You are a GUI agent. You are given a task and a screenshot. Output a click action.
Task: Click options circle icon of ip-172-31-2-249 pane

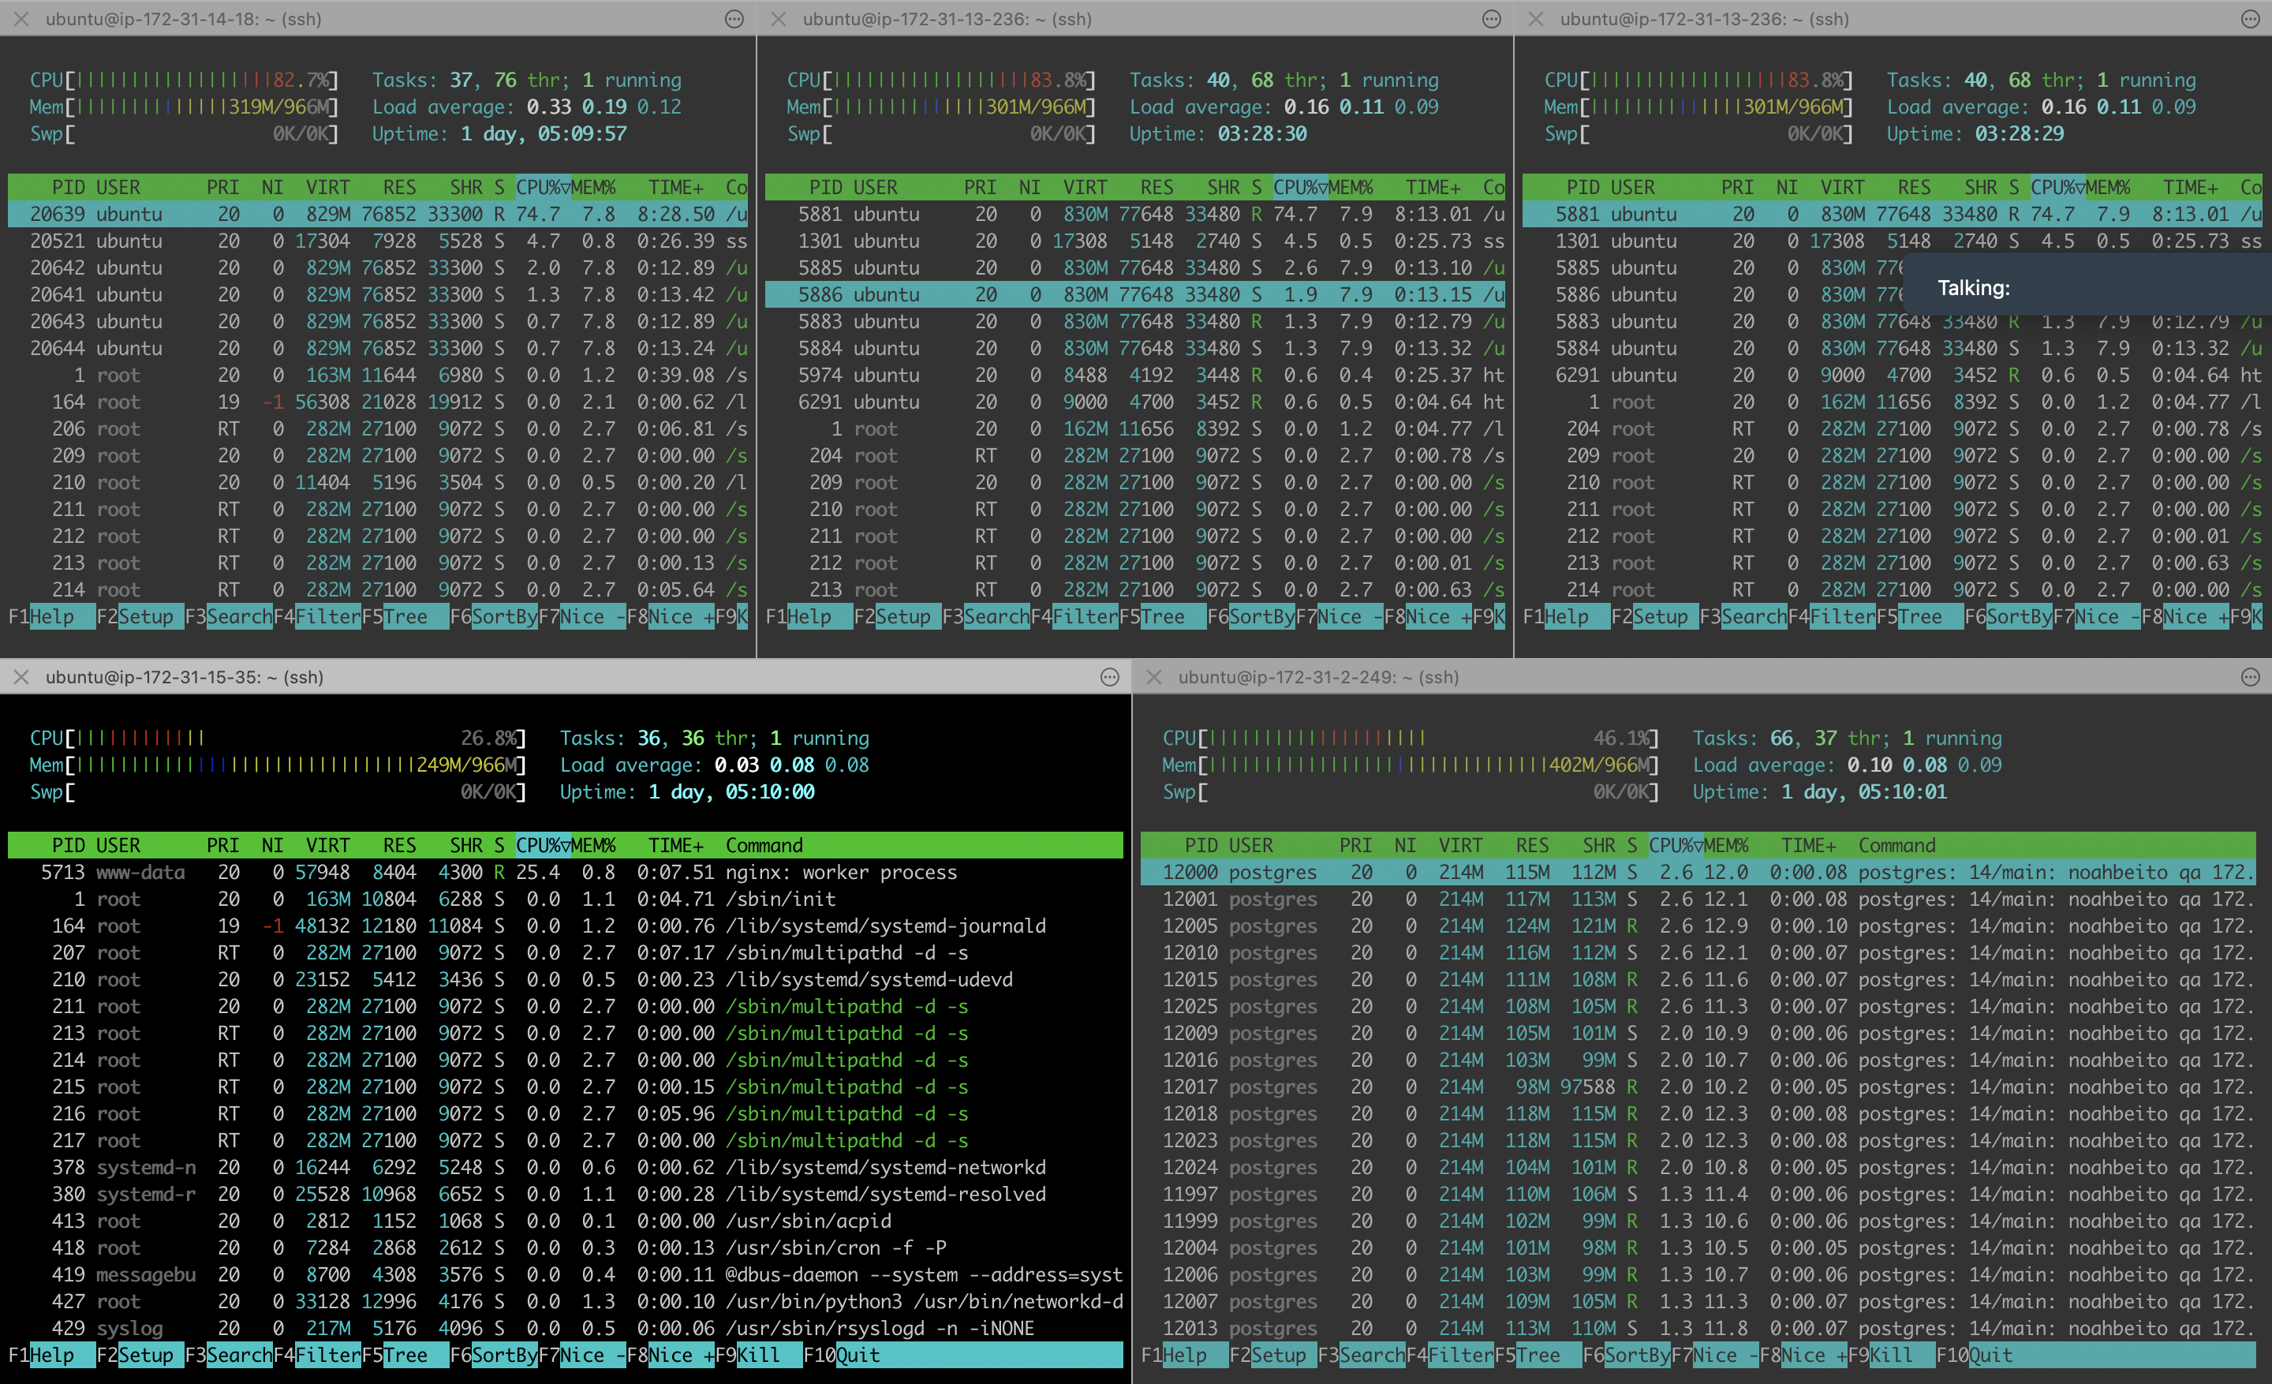click(x=2251, y=678)
